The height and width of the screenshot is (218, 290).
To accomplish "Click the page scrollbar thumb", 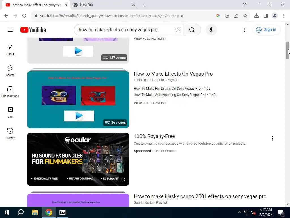I will point(287,51).
